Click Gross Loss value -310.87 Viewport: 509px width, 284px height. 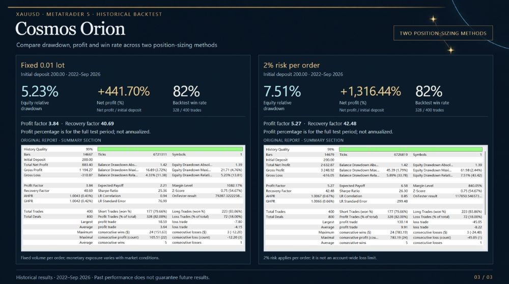[87, 175]
